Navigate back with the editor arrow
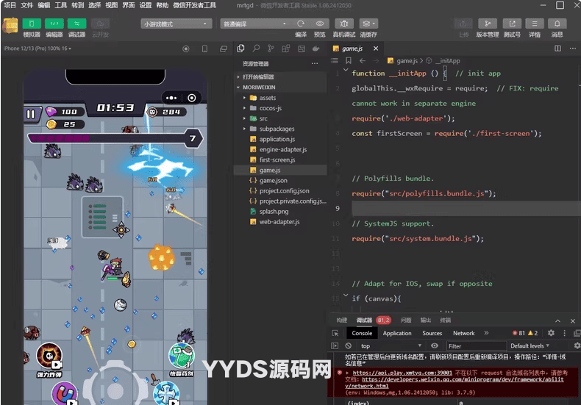The height and width of the screenshot is (405, 581). (x=363, y=61)
